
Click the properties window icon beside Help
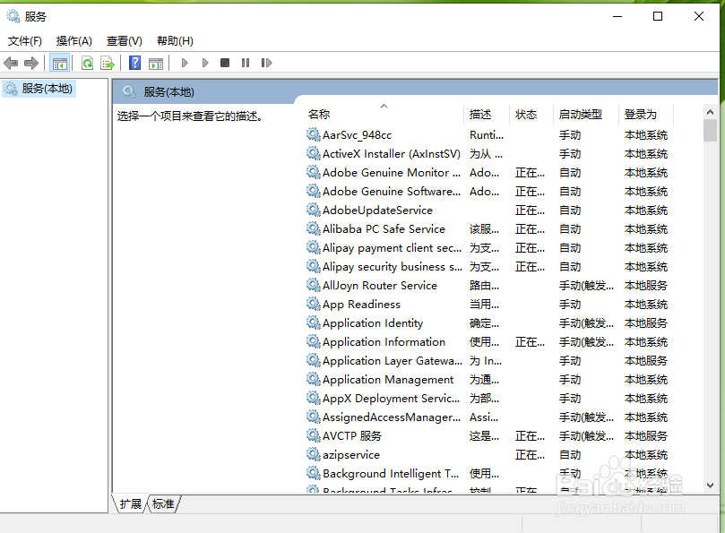[x=156, y=63]
